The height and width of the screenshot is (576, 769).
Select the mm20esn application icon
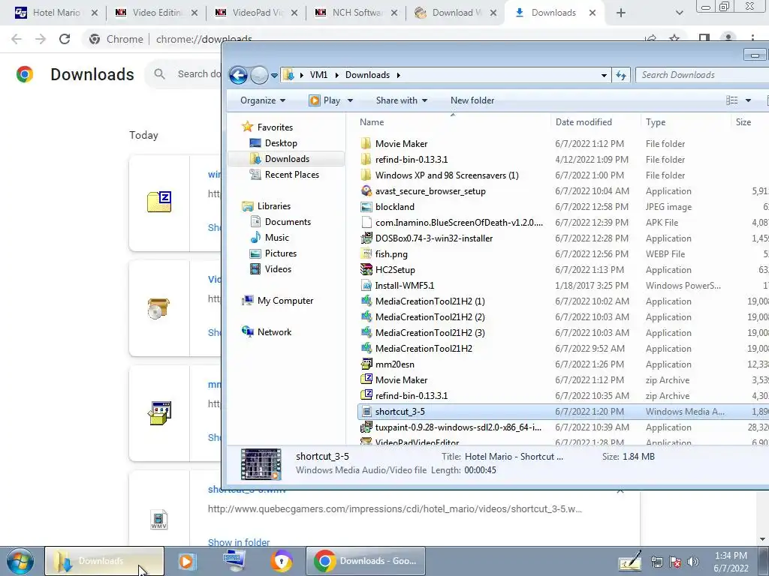[366, 364]
